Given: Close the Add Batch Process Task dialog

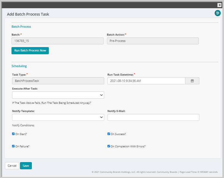Looking at the screenshot, I should pos(219,5).
